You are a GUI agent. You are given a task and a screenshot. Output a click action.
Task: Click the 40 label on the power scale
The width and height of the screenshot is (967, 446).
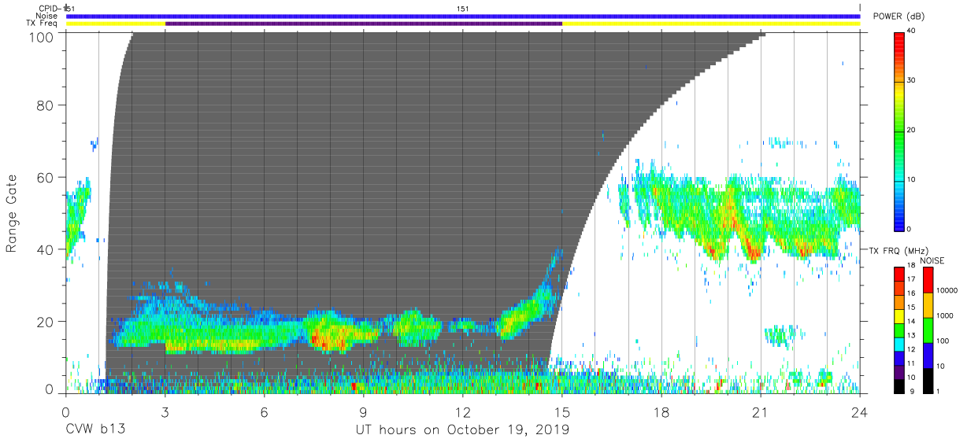[x=913, y=31]
